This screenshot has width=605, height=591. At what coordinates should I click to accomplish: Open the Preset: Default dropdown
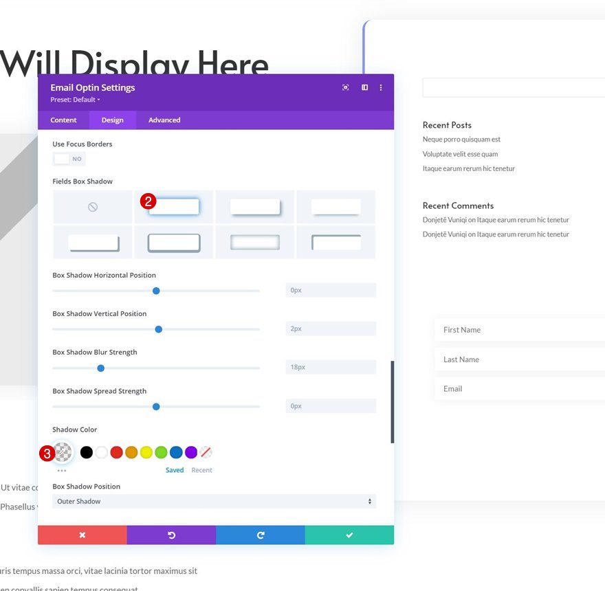pyautogui.click(x=74, y=99)
